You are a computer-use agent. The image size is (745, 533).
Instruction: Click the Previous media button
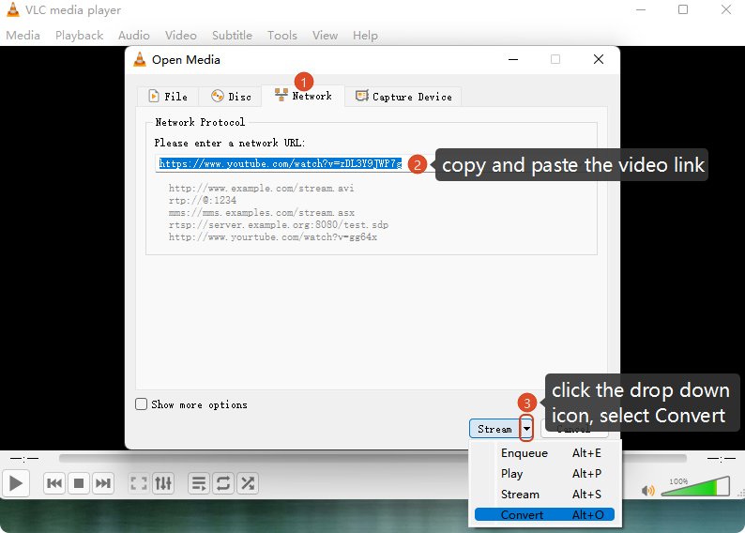tap(54, 483)
